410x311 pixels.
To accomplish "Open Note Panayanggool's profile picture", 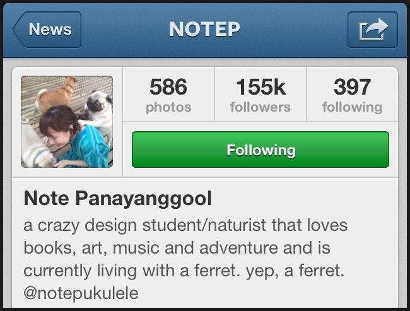I will coord(67,122).
